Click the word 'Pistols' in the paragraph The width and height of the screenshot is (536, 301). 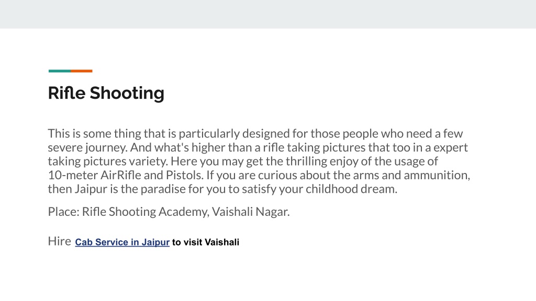[x=185, y=175]
